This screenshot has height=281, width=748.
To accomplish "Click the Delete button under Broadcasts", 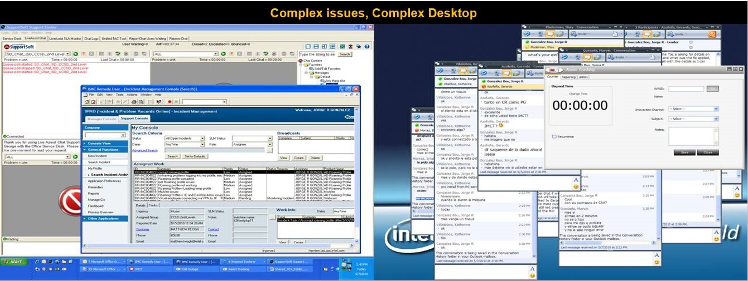I will tap(315, 158).
